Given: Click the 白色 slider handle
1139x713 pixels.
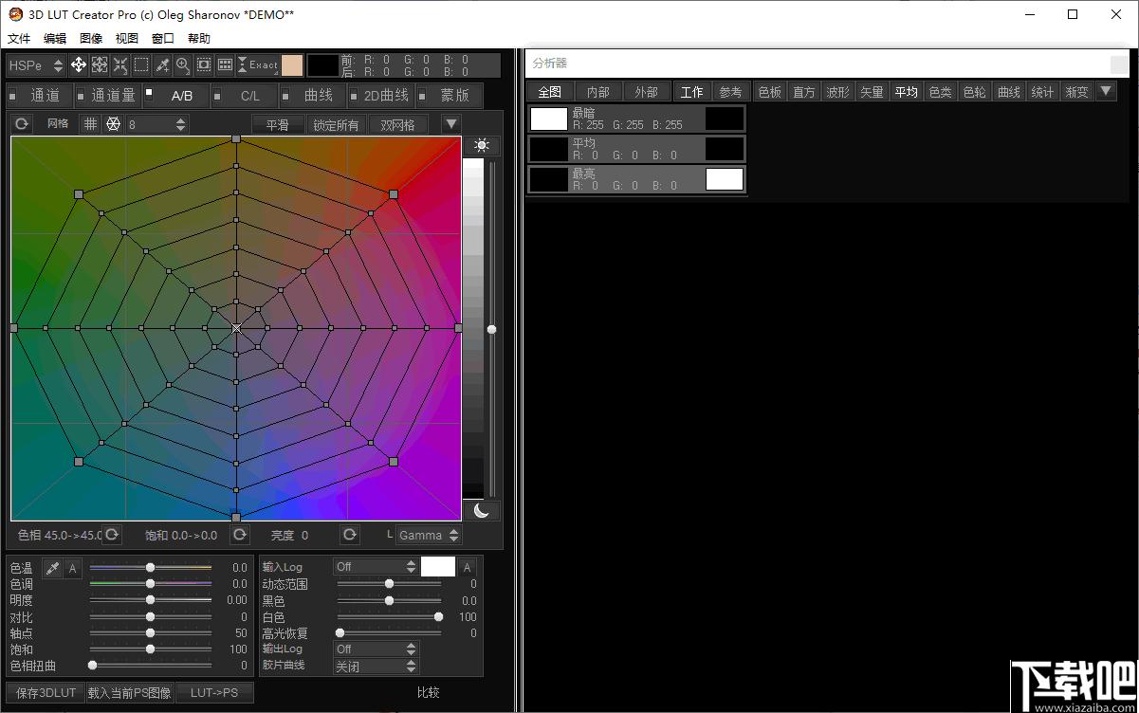Looking at the screenshot, I should pyautogui.click(x=438, y=616).
